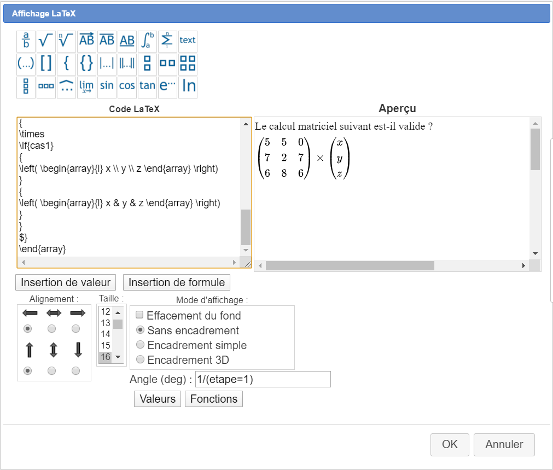This screenshot has width=553, height=470.
Task: Insert an nth root symbol
Action: tap(66, 40)
